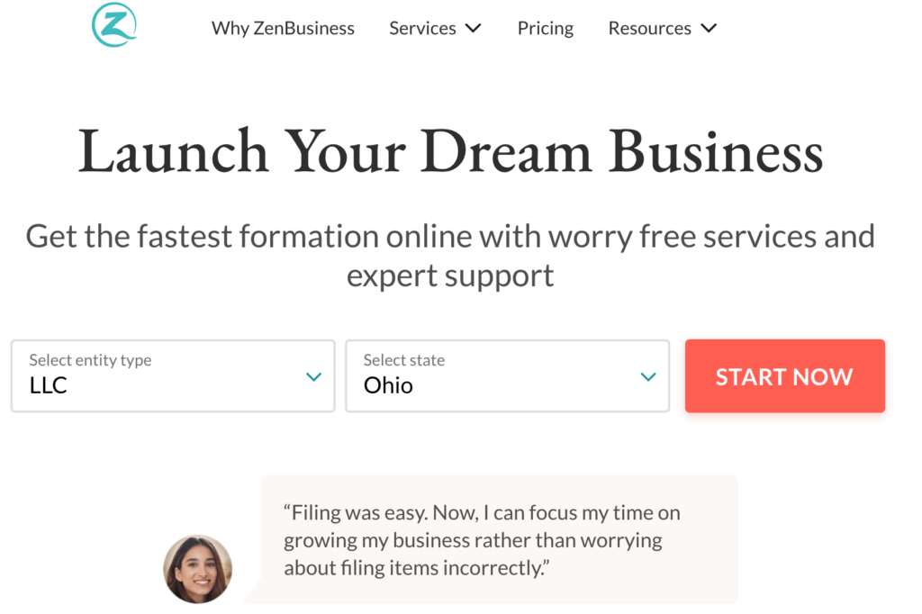Navigate to the Pricing page
Viewport: 922px width, 614px height.
click(545, 28)
